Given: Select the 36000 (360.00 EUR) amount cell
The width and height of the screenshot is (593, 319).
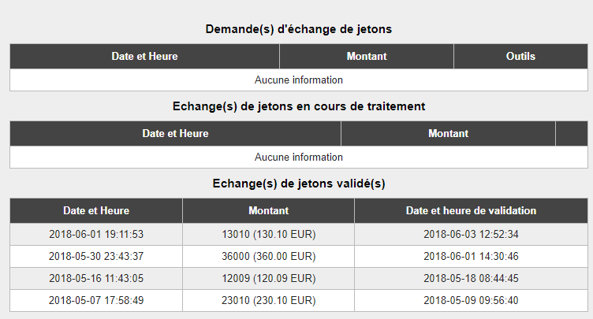Looking at the screenshot, I should pyautogui.click(x=269, y=256).
